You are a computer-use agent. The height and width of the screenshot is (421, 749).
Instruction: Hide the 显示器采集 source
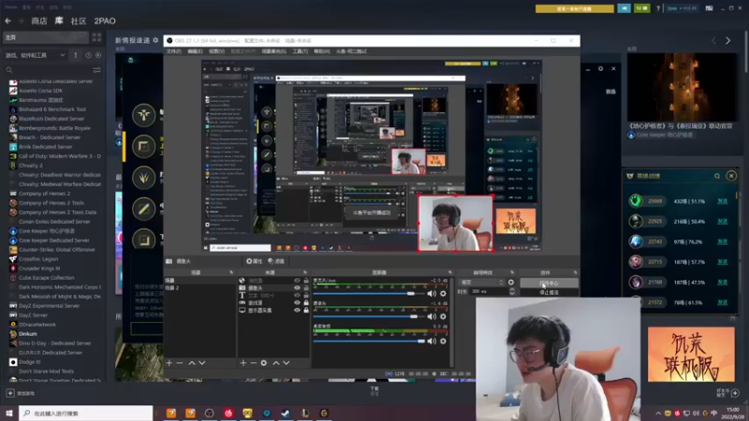click(x=297, y=311)
